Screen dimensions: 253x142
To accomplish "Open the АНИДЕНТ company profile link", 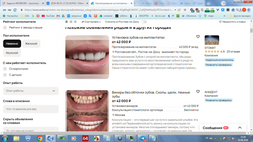I will pos(211,92).
